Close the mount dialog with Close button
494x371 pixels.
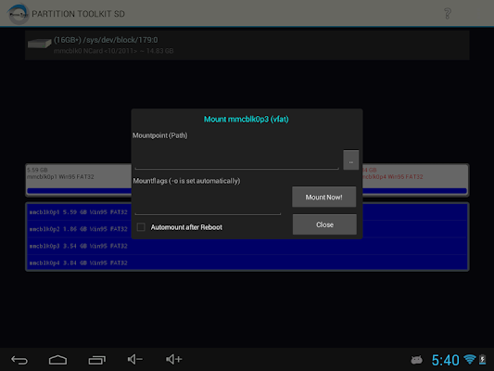click(324, 224)
